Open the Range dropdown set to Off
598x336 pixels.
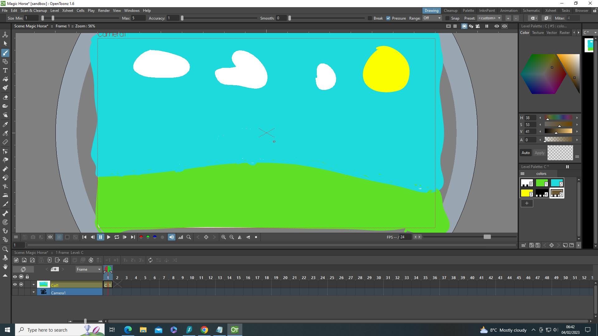(432, 18)
